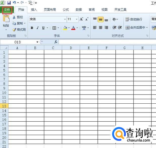Click the Decrease Indent icon

114,28
